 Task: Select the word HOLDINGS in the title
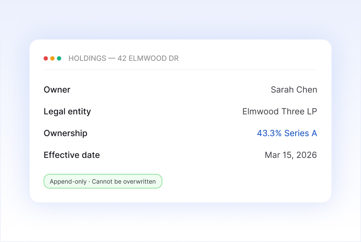pyautogui.click(x=87, y=58)
